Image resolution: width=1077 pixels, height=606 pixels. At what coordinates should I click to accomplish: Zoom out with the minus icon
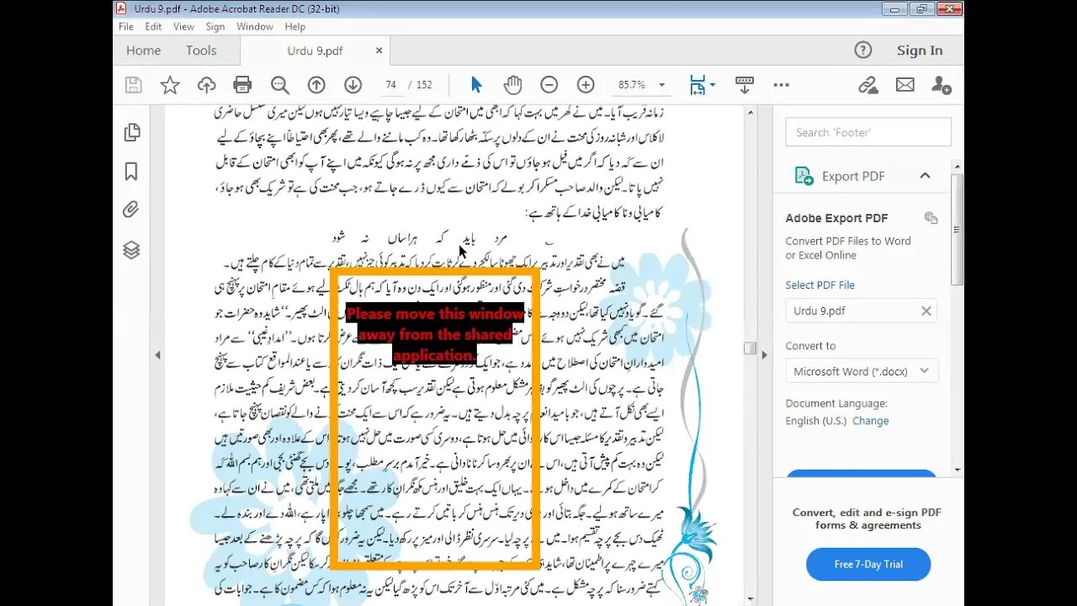[549, 85]
